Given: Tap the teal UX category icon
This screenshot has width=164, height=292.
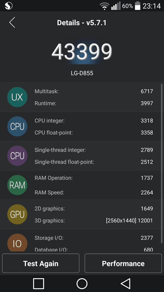Looking at the screenshot, I should click(17, 97).
